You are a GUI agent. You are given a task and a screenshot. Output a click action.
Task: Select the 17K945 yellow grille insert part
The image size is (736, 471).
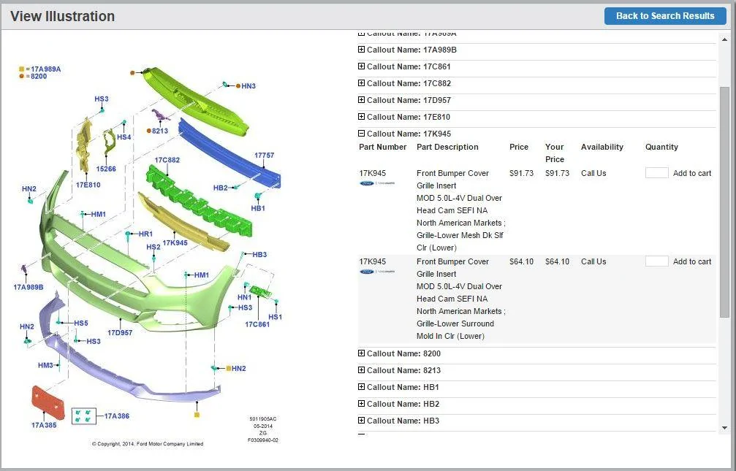click(183, 223)
